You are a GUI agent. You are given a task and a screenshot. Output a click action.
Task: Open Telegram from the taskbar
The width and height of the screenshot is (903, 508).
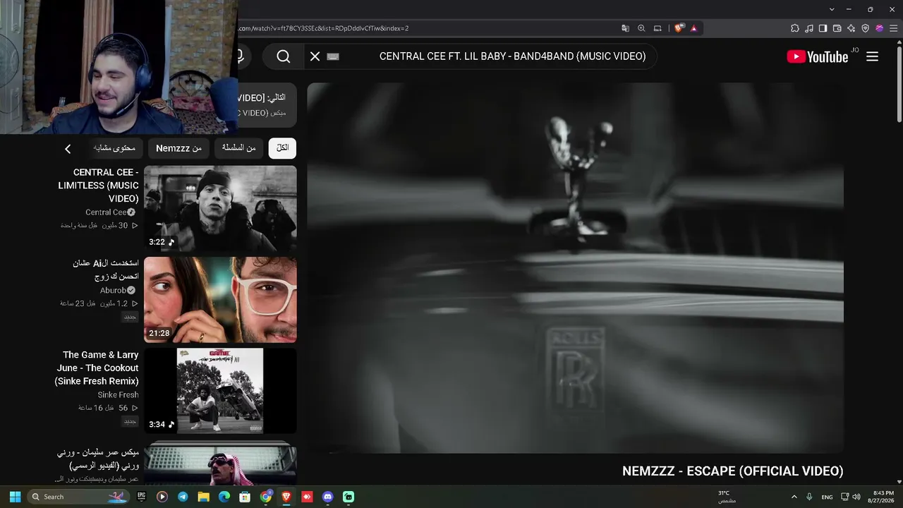point(183,497)
